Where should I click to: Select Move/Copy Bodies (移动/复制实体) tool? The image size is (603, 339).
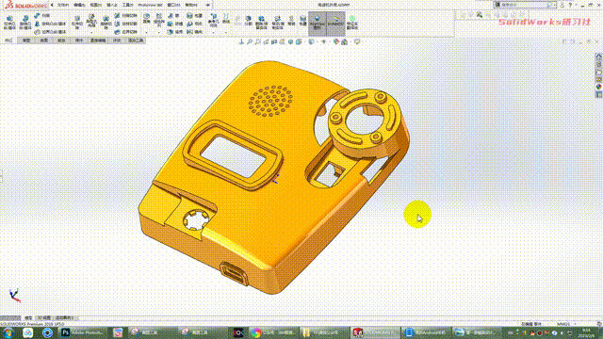click(x=278, y=23)
